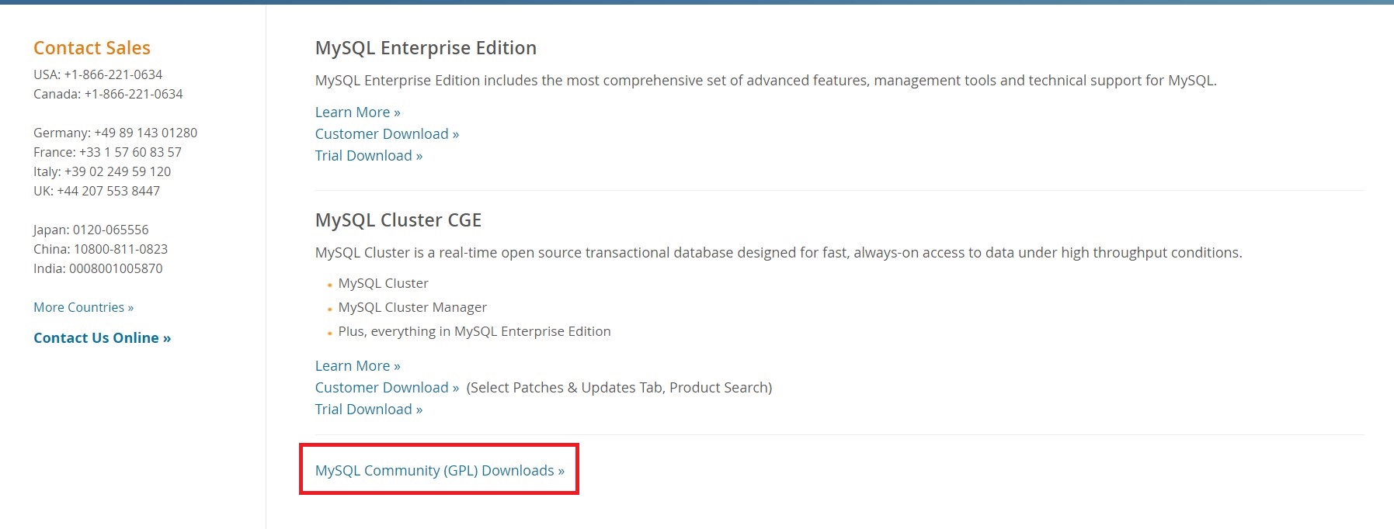Viewport: 1394px width, 529px height.
Task: Select the France phone number line
Action: [107, 152]
